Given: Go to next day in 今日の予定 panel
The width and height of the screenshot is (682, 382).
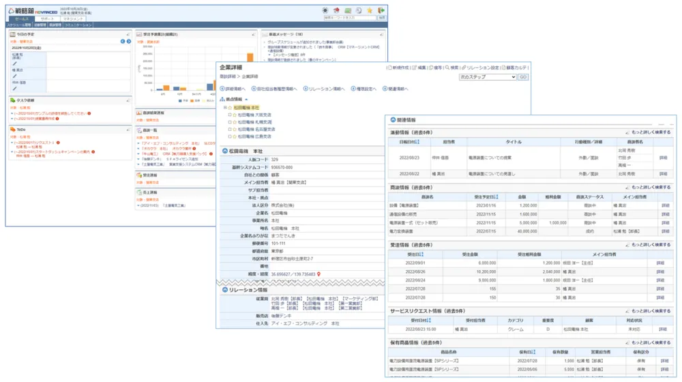Looking at the screenshot, I should (129, 42).
